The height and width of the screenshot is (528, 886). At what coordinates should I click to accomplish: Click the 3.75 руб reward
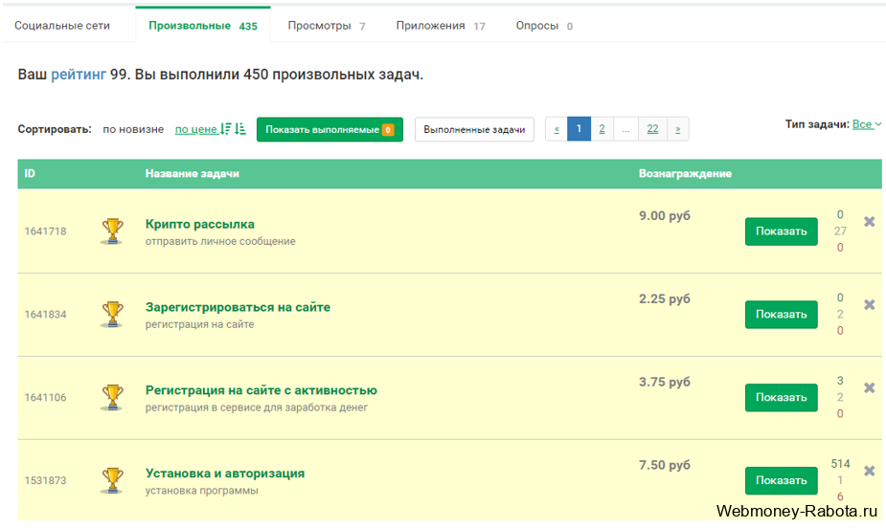(x=665, y=382)
